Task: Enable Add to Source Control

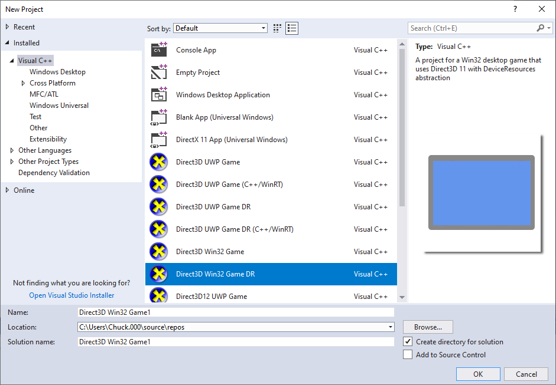Action: [407, 354]
